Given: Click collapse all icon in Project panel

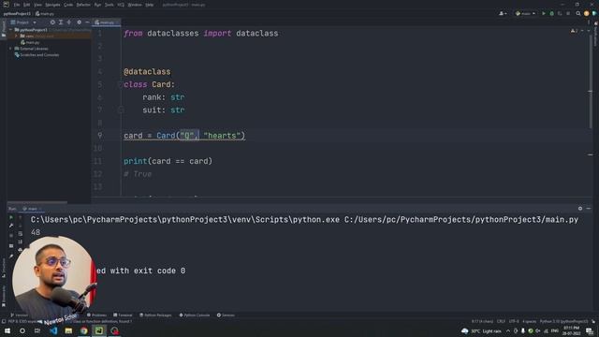Looking at the screenshot, I should tap(69, 22).
